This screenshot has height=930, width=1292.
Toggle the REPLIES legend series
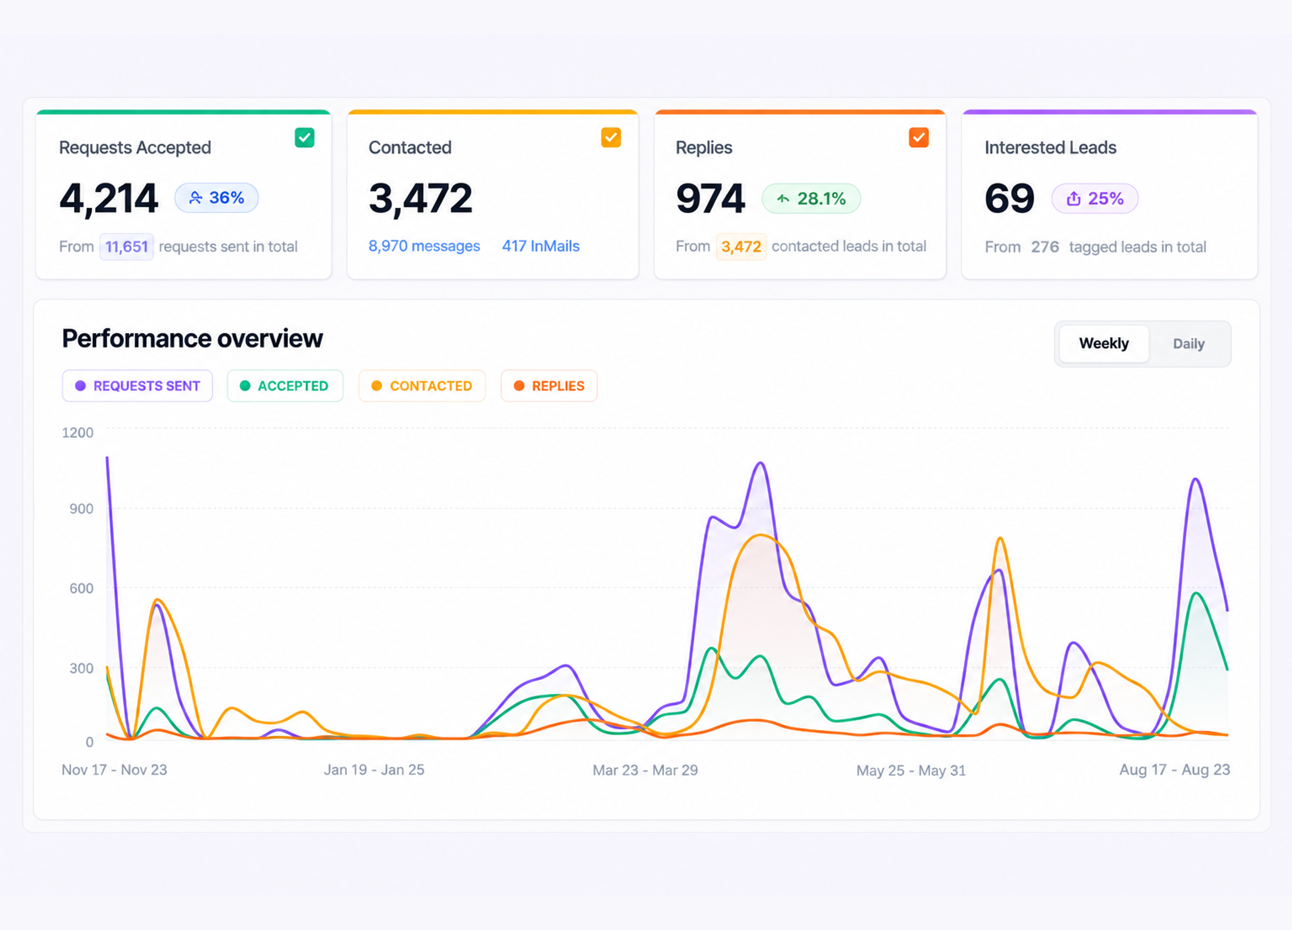pyautogui.click(x=549, y=386)
